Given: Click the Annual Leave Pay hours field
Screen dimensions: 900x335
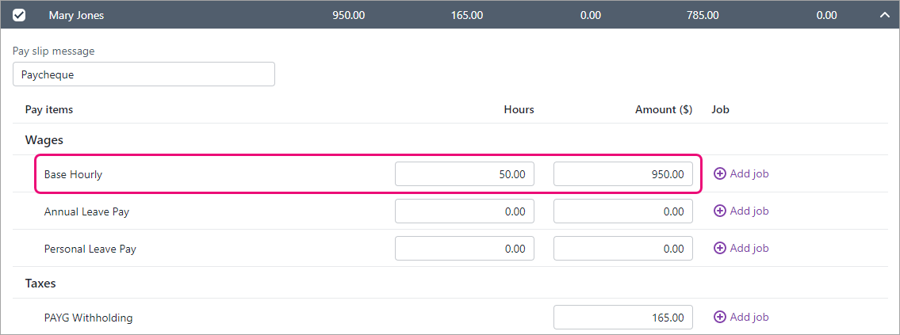Looking at the screenshot, I should pyautogui.click(x=464, y=211).
